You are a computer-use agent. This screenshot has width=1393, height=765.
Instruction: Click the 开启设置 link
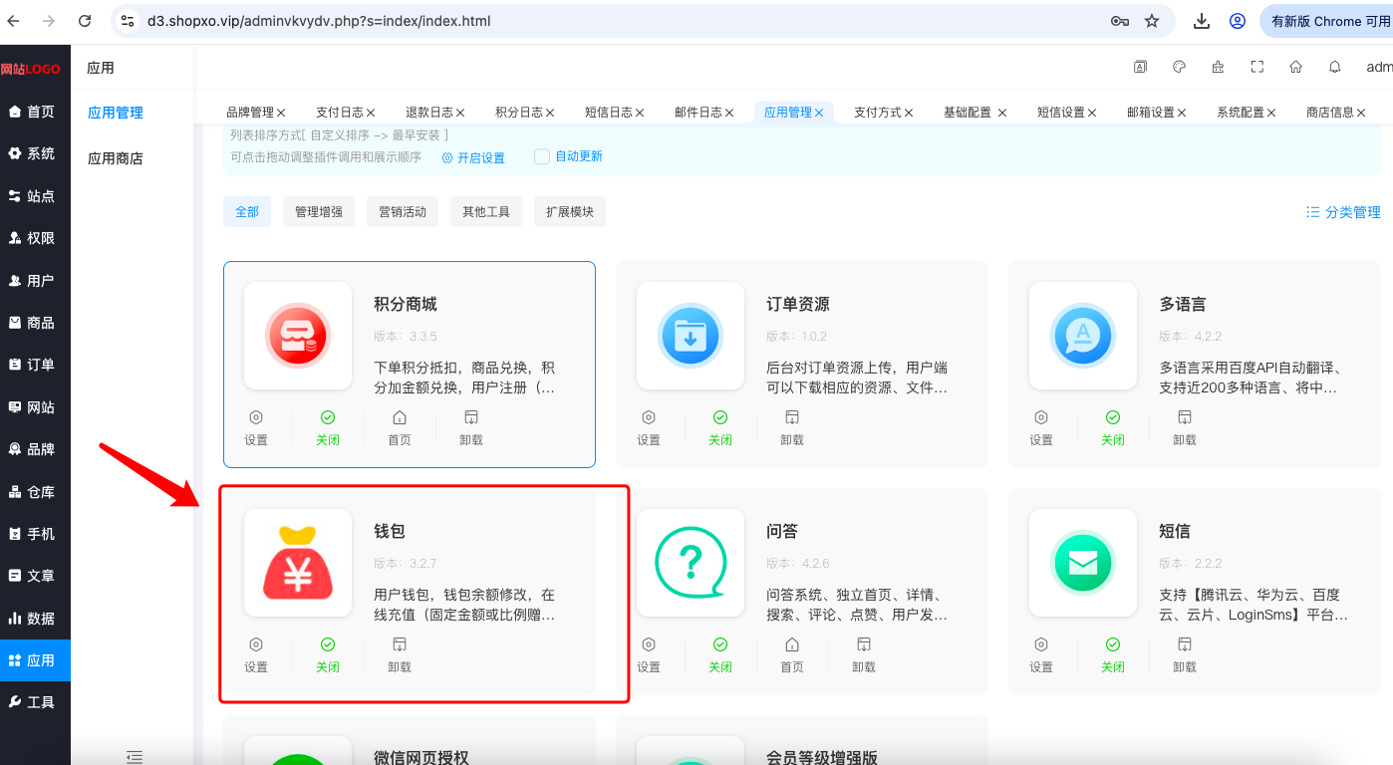pyautogui.click(x=473, y=157)
